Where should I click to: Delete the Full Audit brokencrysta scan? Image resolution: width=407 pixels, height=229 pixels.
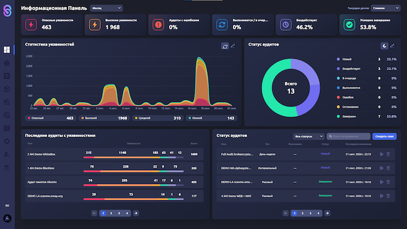388,154
